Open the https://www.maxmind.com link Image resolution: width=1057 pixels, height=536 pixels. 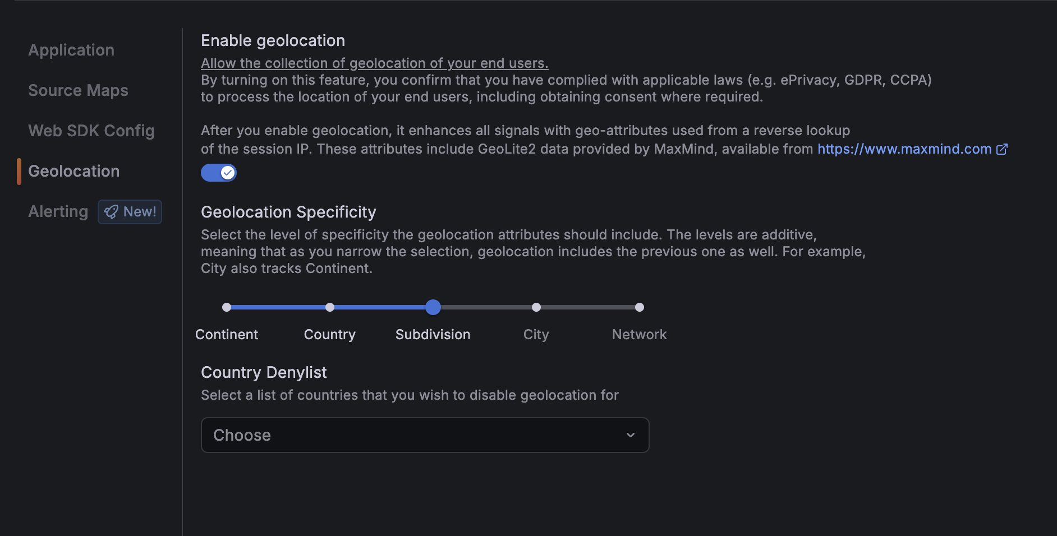pyautogui.click(x=904, y=149)
